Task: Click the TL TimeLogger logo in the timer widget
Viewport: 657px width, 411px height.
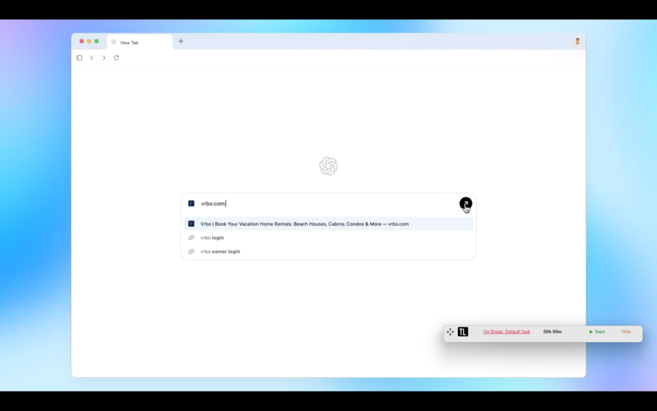Action: [x=464, y=332]
